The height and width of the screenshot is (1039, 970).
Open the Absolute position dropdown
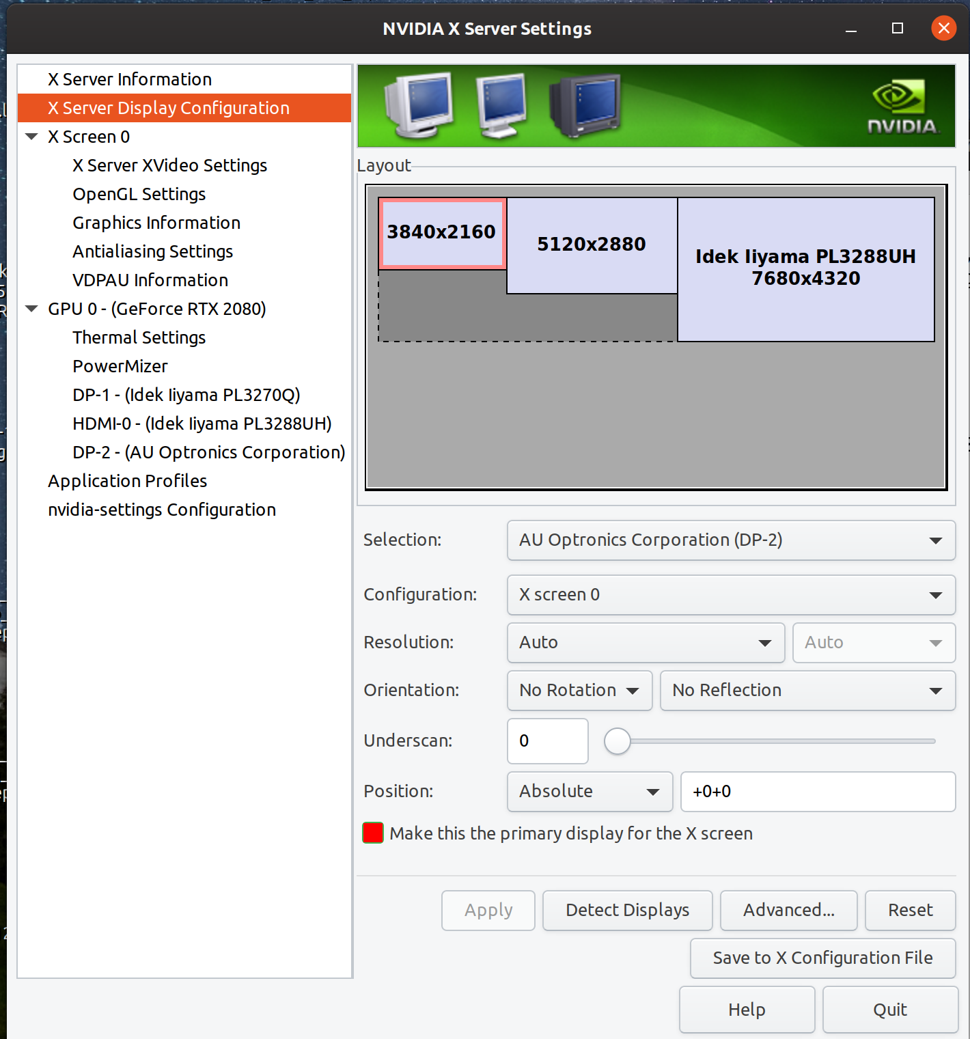point(590,792)
